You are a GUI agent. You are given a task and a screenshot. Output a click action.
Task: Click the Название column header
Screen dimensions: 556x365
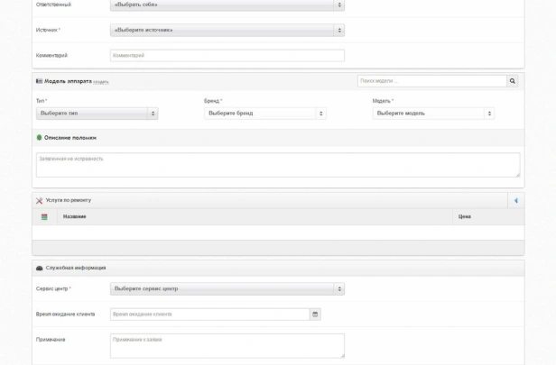75,216
